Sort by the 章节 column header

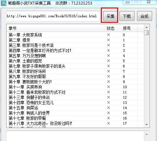click(x=56, y=28)
